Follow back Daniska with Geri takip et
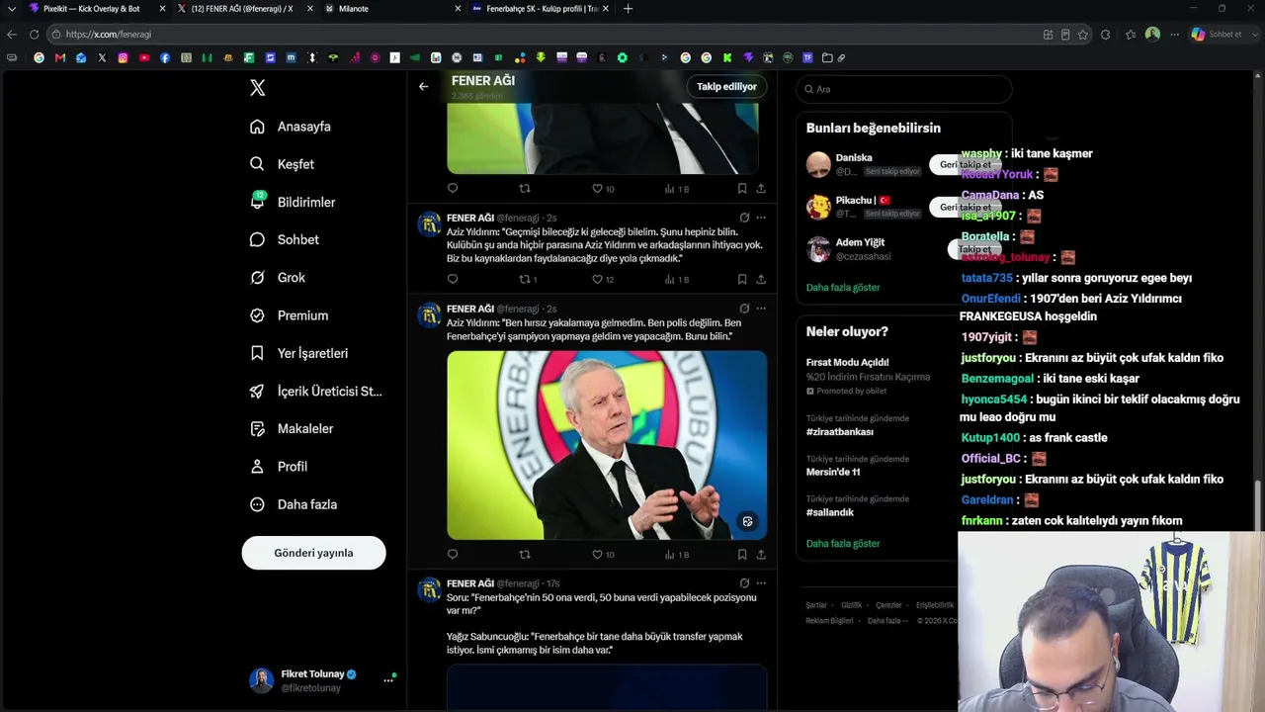Screen dimensions: 1265x712 (965, 165)
